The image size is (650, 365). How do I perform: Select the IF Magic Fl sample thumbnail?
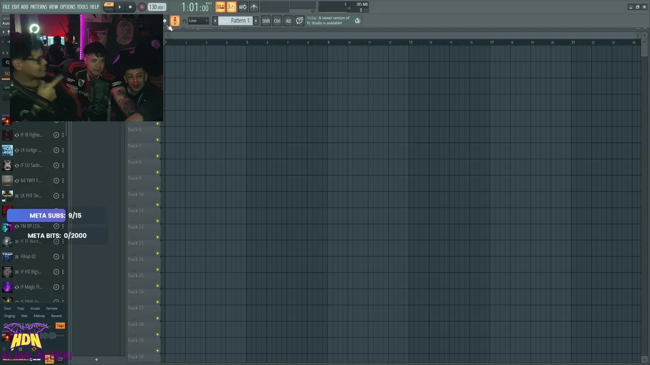click(7, 287)
